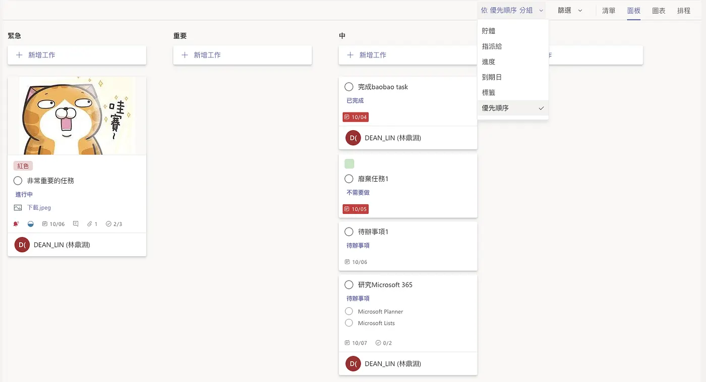
Task: Click 已完成 bucket label on card
Action: point(355,100)
